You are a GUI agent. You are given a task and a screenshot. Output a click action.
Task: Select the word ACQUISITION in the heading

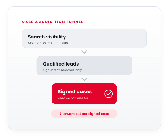click(50, 22)
